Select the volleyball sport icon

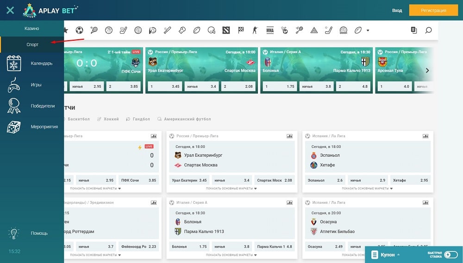coord(138,30)
